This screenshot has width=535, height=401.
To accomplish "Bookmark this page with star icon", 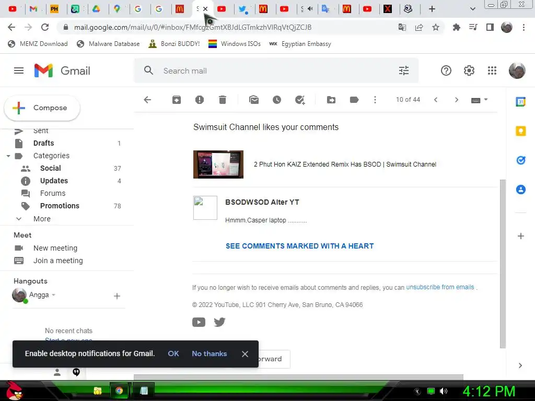I will (x=436, y=27).
